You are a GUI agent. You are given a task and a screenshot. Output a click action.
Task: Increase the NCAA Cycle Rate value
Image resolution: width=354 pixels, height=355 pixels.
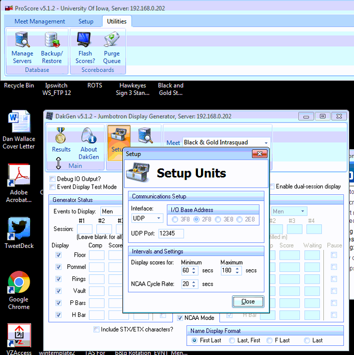194,282
